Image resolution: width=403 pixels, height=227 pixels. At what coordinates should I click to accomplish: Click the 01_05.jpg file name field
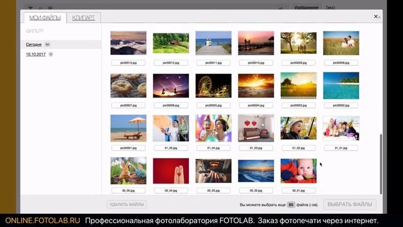click(171, 148)
